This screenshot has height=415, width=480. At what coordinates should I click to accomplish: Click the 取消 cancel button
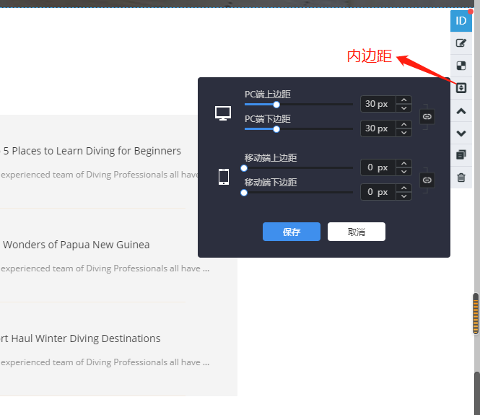pos(356,232)
